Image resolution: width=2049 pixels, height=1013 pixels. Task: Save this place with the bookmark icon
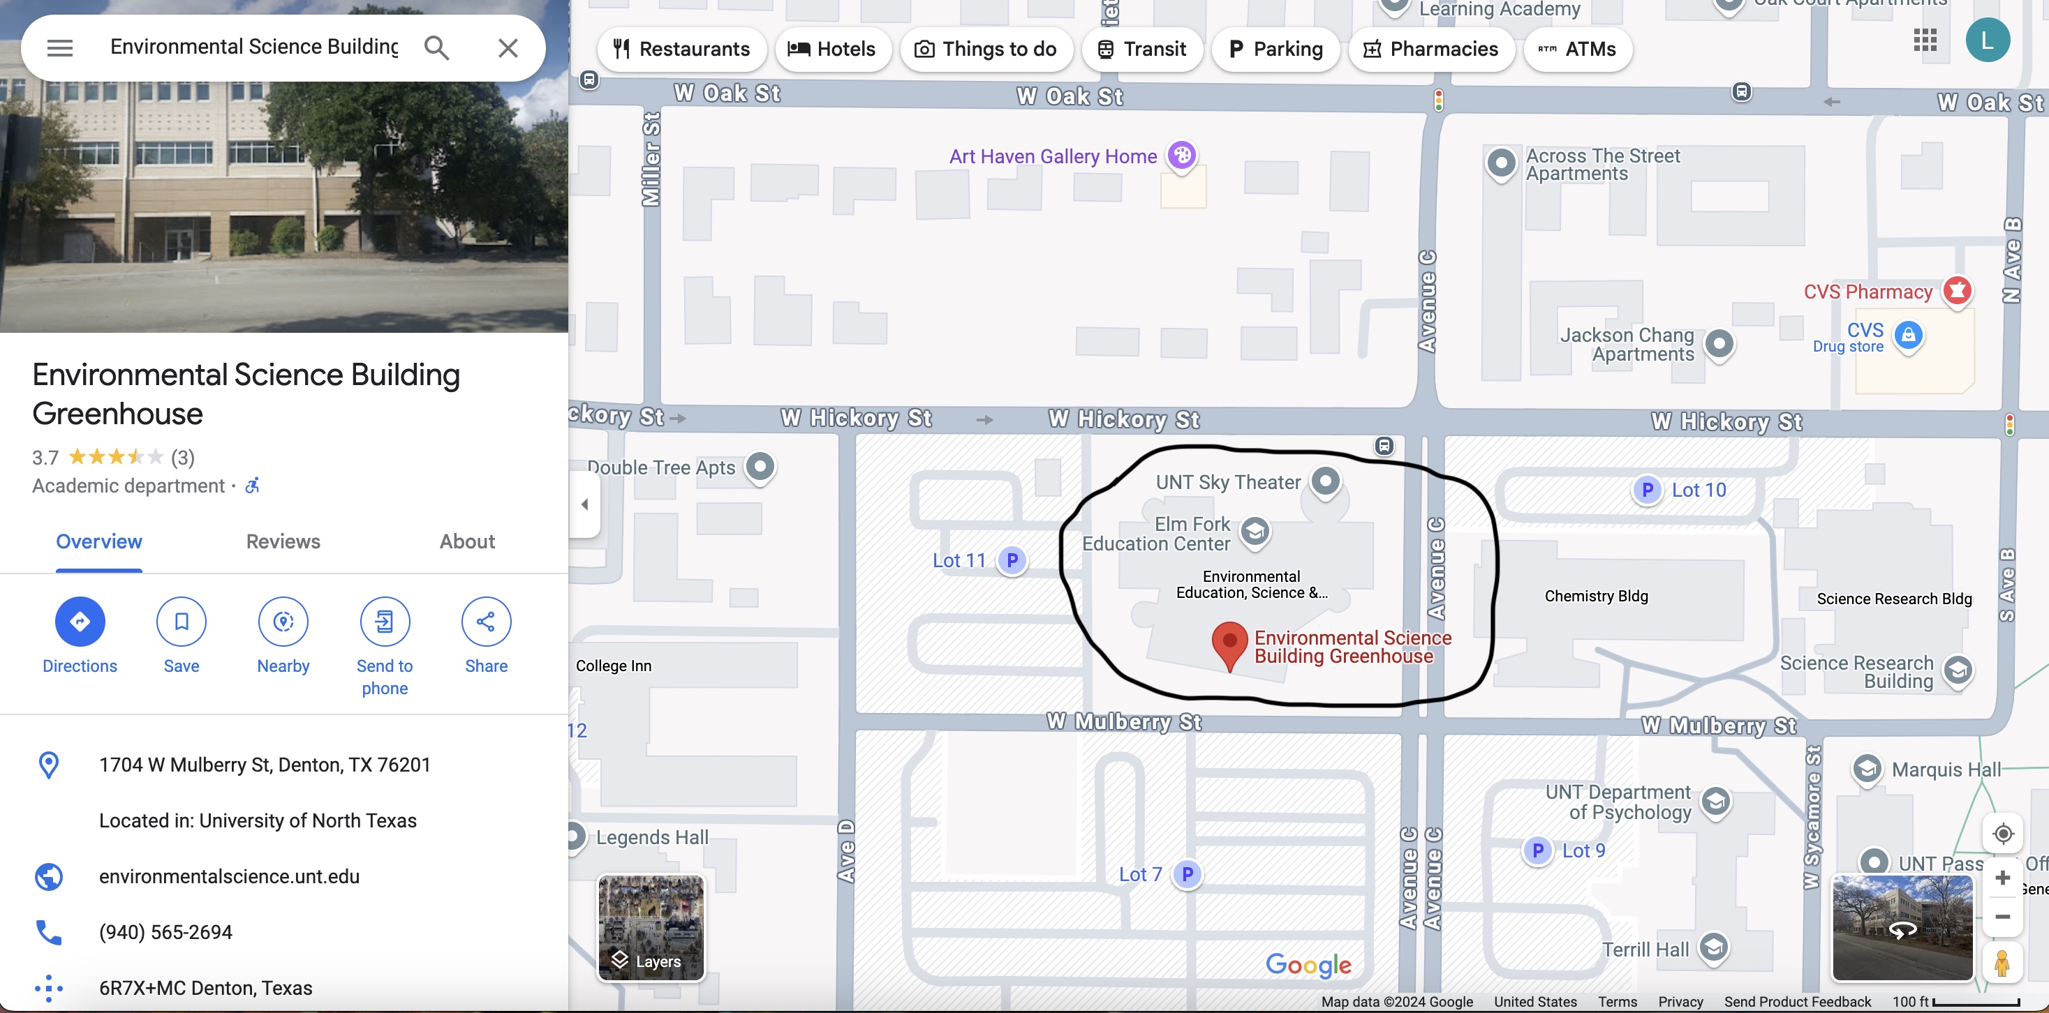(x=182, y=622)
